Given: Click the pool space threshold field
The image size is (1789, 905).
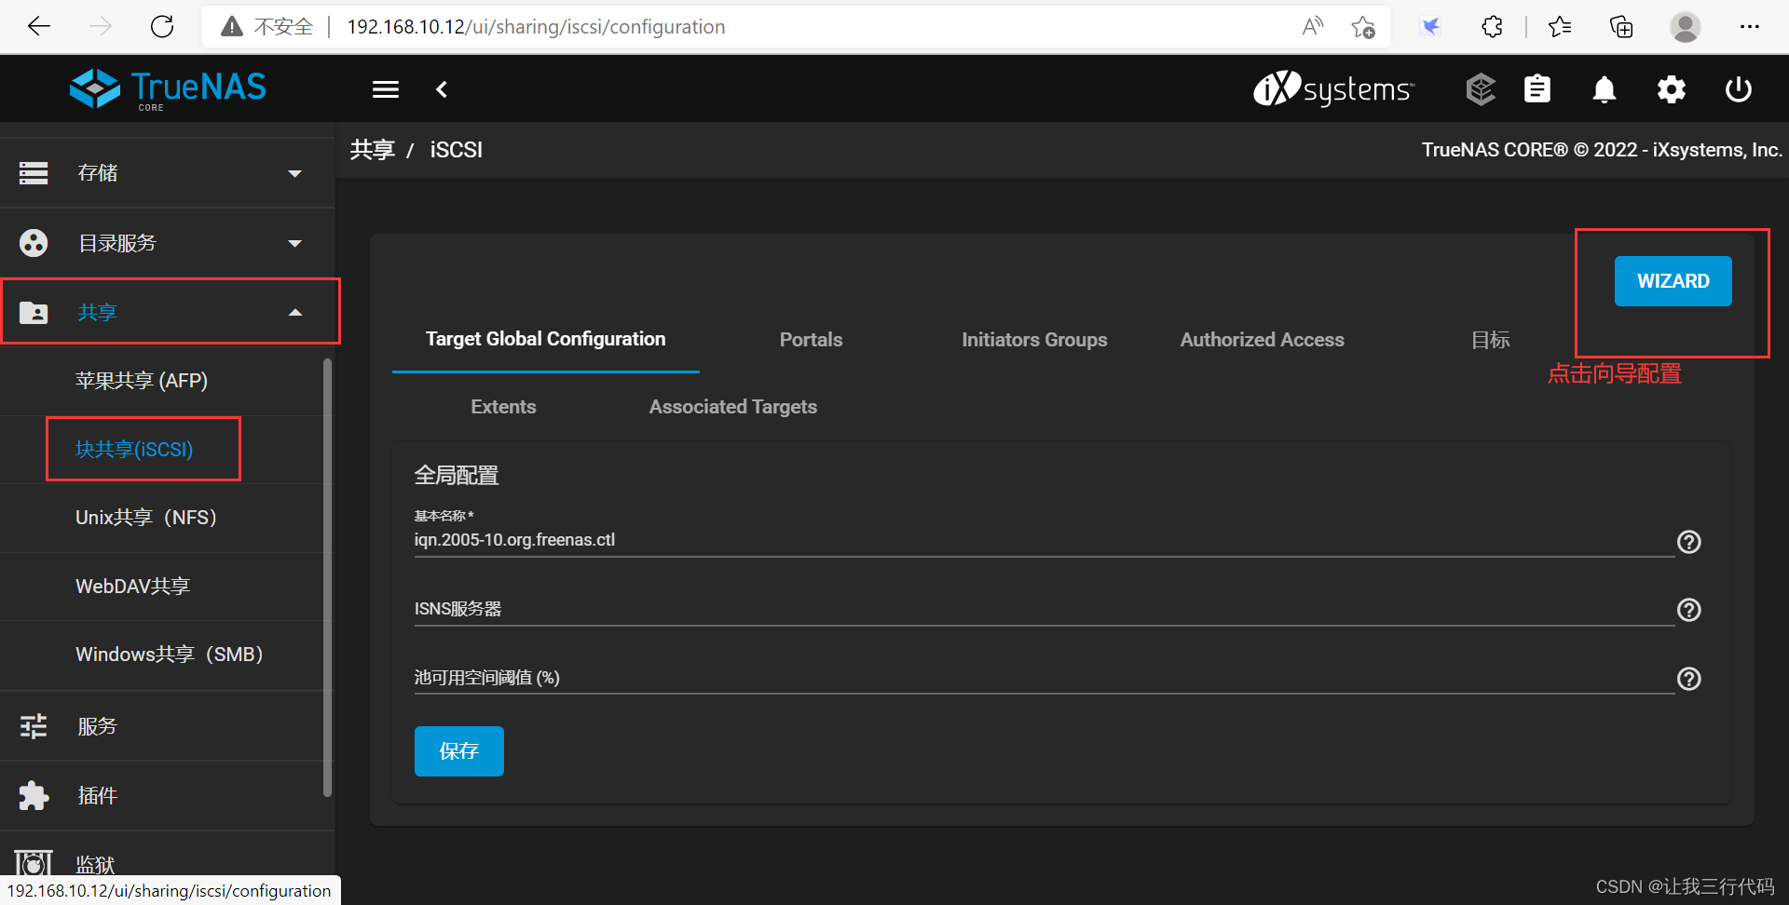Looking at the screenshot, I should [x=1044, y=678].
